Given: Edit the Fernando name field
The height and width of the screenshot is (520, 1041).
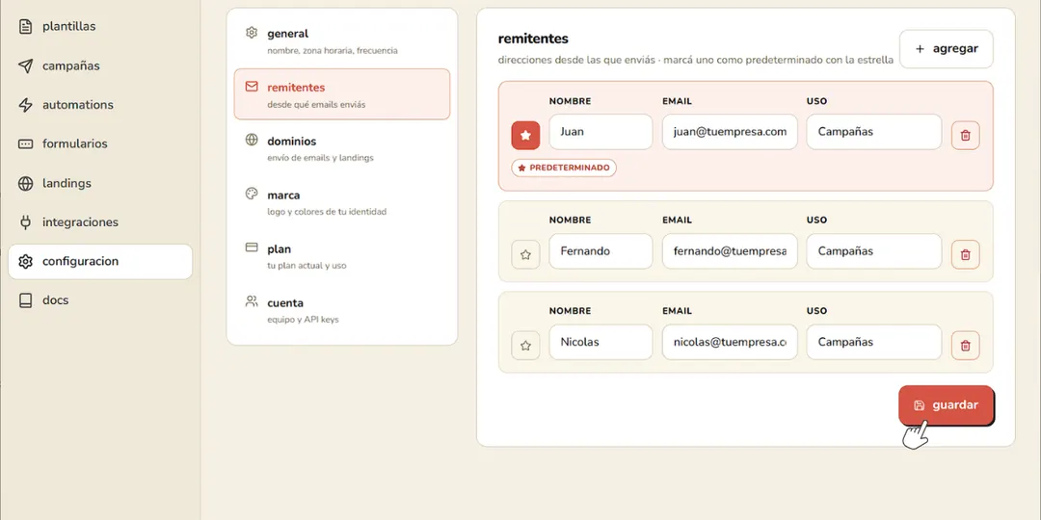Looking at the screenshot, I should (x=601, y=251).
